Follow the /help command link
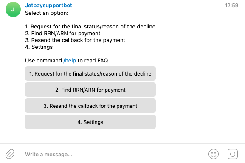245x163 pixels. point(70,60)
